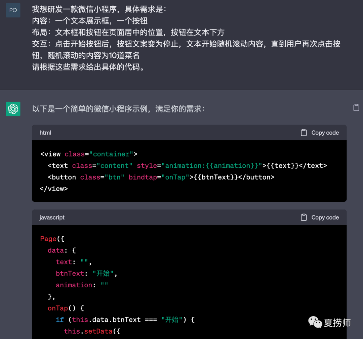This screenshot has height=339, width=363.
Task: Click the code line with 'if (this.data.btnText'
Action: pyautogui.click(x=125, y=320)
